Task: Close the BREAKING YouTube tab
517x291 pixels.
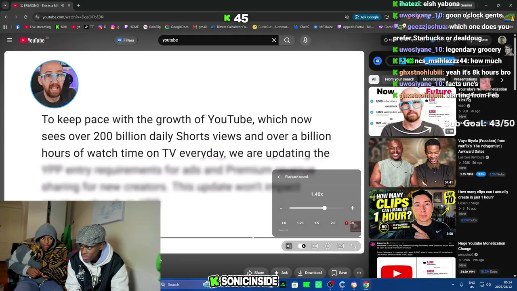Action: click(69, 5)
